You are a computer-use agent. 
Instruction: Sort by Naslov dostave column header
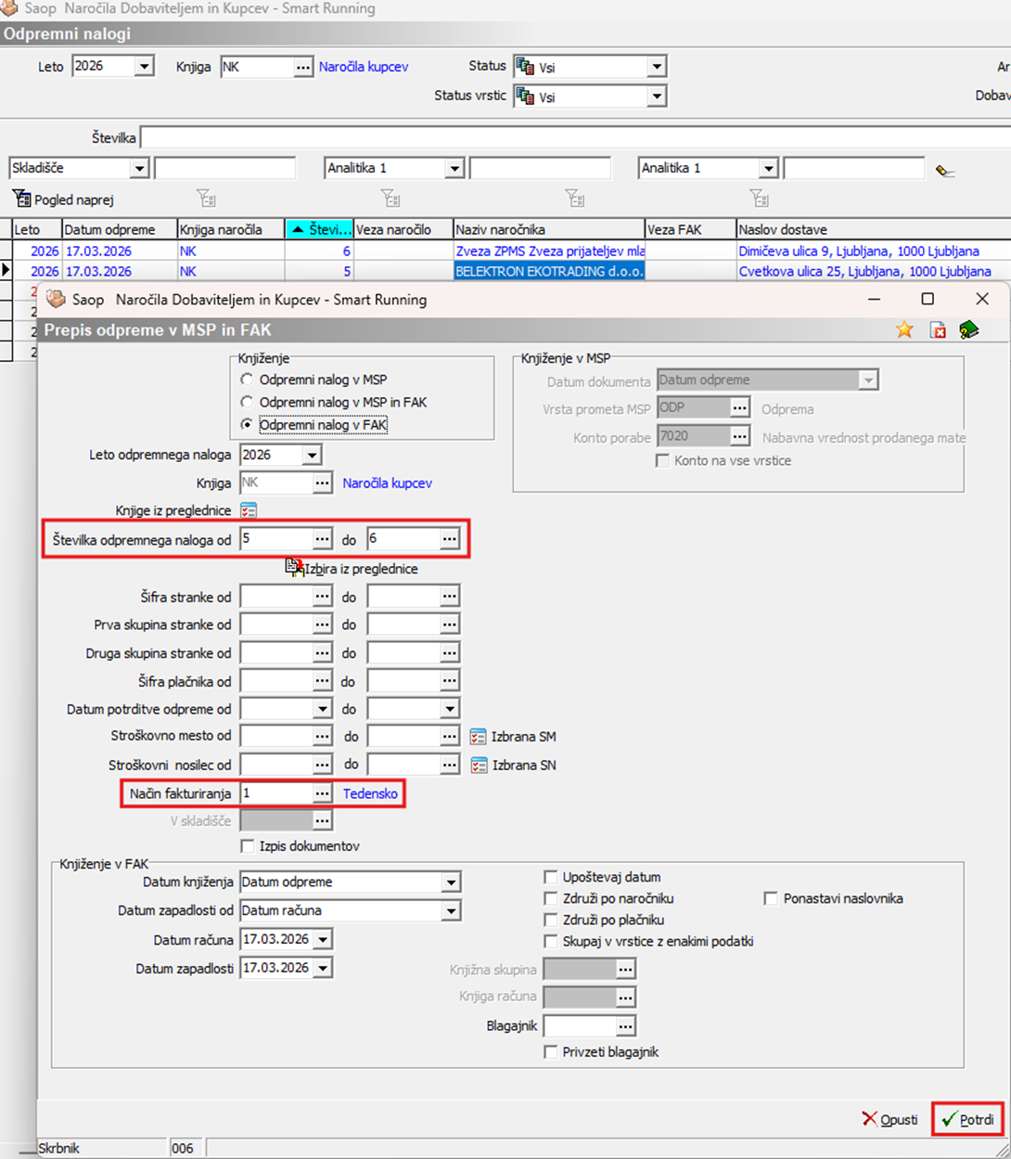(874, 229)
